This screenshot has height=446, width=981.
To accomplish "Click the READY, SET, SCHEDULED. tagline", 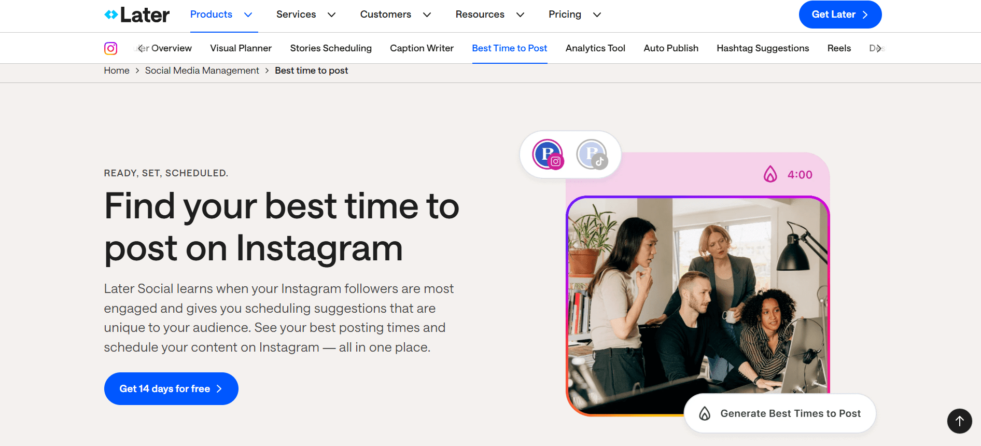I will [x=166, y=173].
